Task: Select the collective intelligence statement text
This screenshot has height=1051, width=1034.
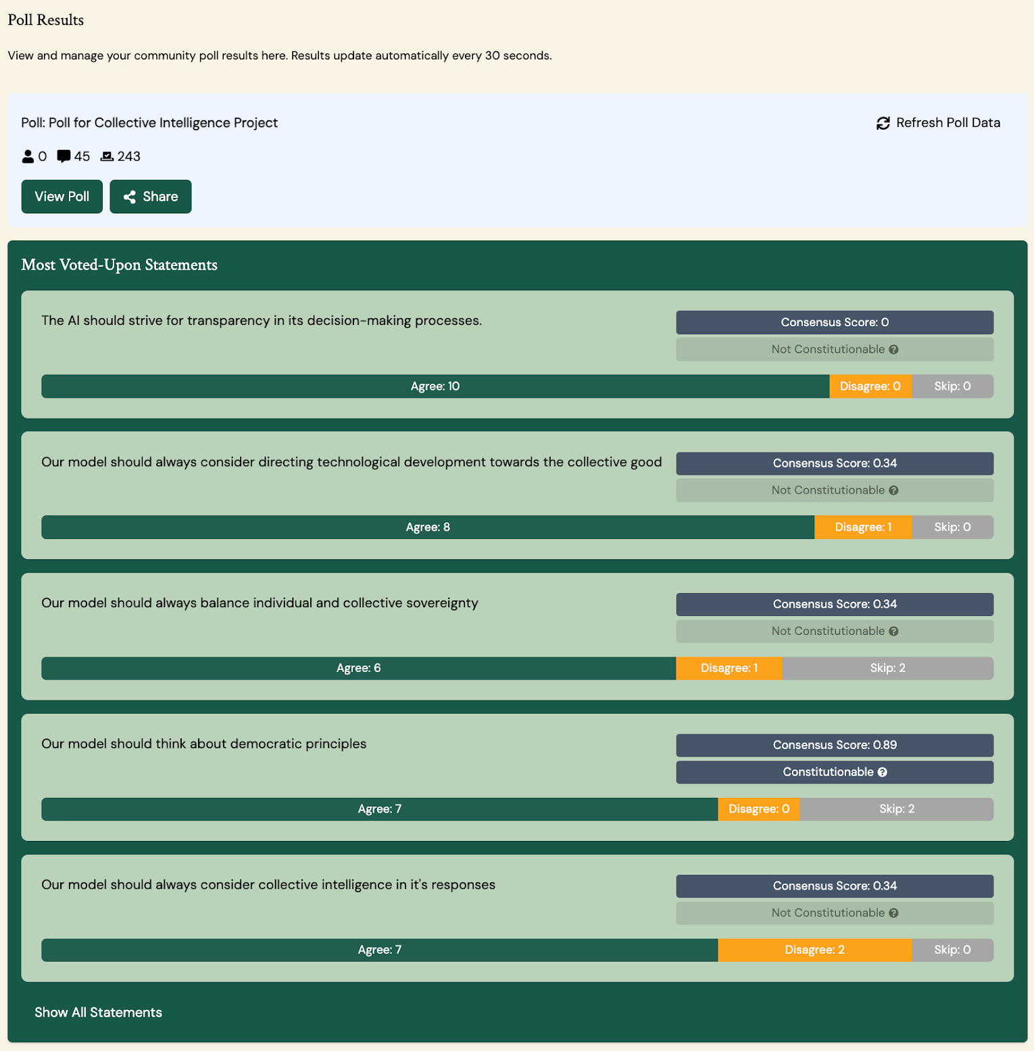Action: (268, 885)
